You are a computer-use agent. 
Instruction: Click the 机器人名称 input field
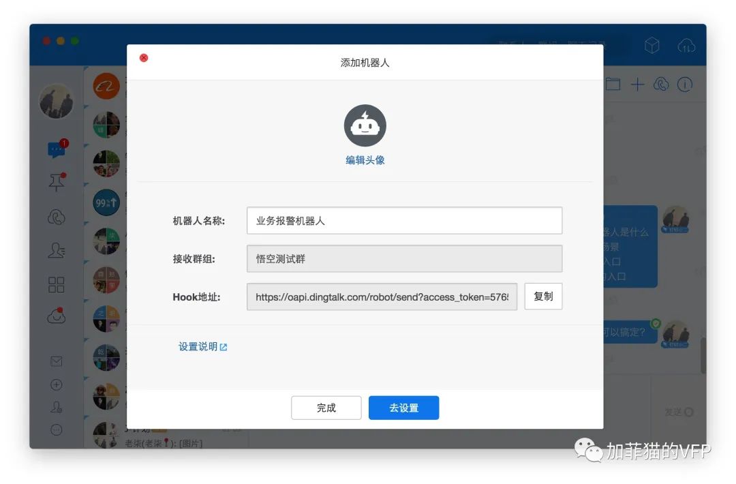click(x=404, y=220)
